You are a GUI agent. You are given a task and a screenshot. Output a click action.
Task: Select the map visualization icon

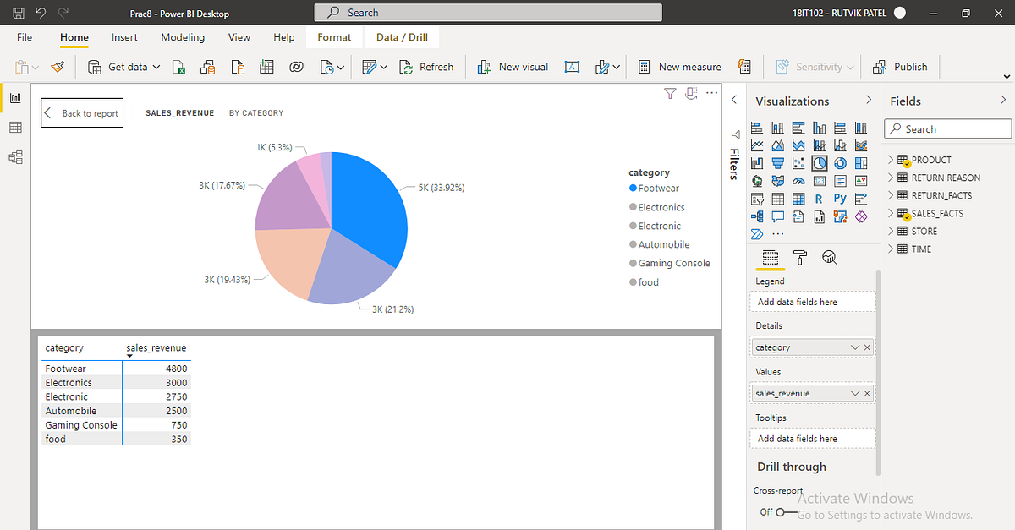[757, 180]
